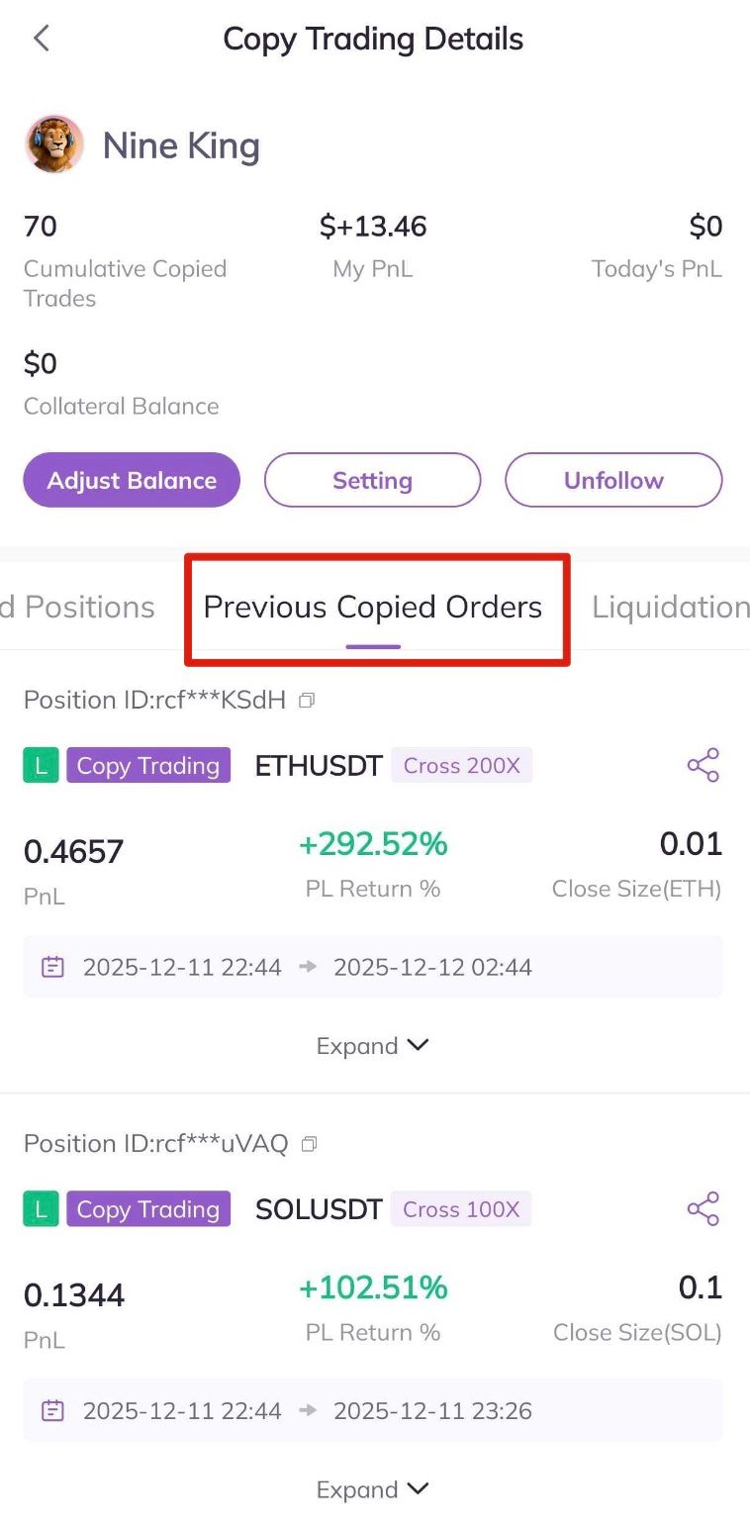Viewport: 750px width, 1522px height.
Task: Go to the Positions tab
Action: tap(79, 607)
